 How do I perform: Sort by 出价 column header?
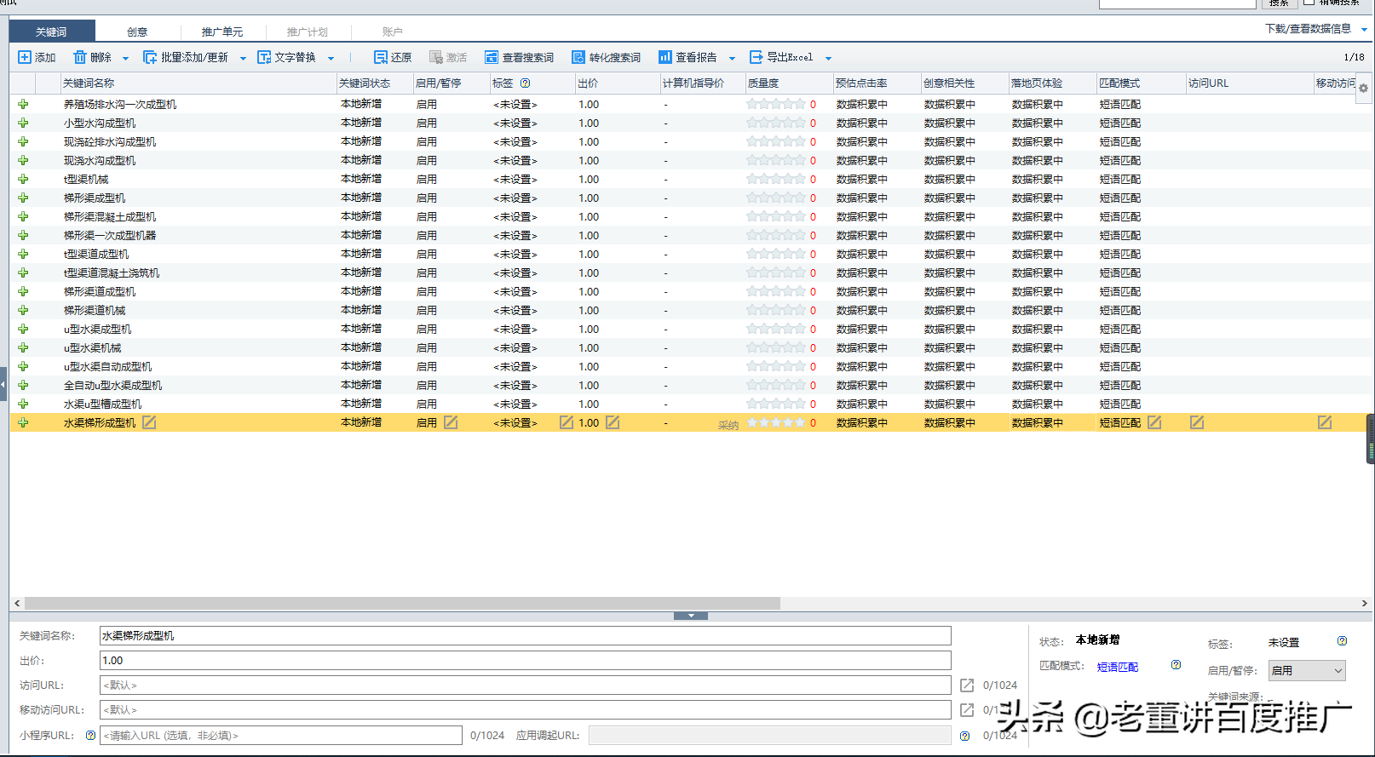click(618, 83)
